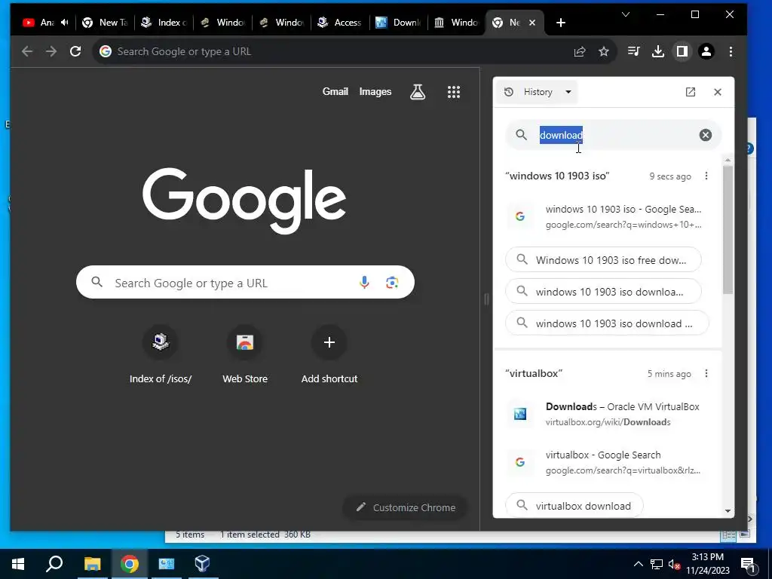Switch to the tab with museum icon
The image size is (772, 579).
(x=458, y=22)
